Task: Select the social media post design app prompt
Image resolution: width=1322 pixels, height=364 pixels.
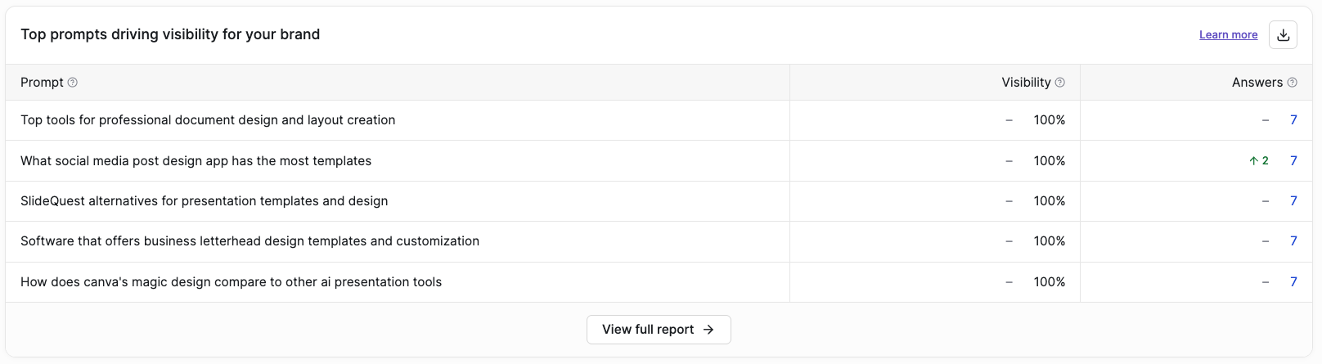Action: point(196,161)
